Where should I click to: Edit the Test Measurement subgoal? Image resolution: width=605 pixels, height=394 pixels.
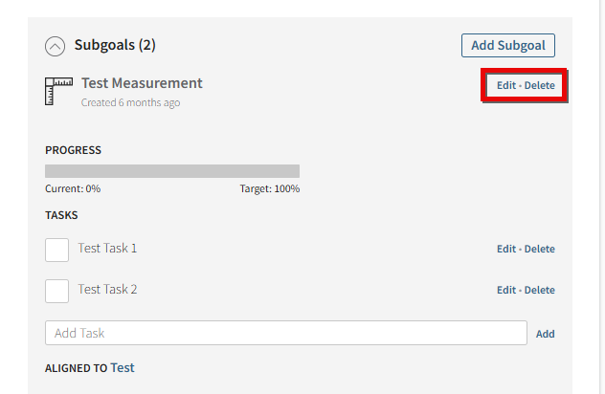(x=506, y=85)
